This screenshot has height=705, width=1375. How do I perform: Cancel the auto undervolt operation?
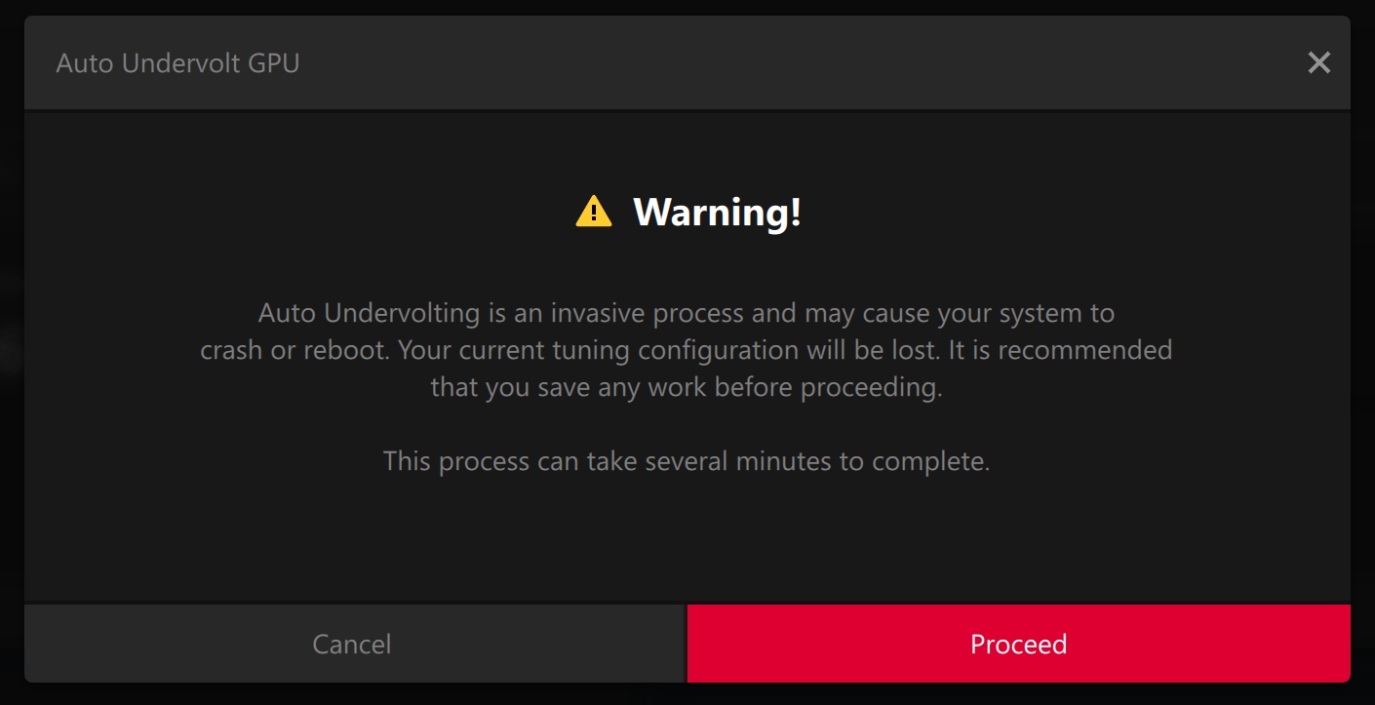(352, 644)
